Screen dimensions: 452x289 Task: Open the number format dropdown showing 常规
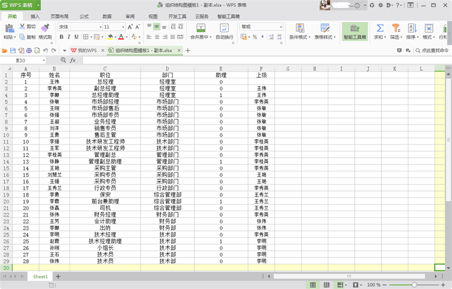(281, 26)
